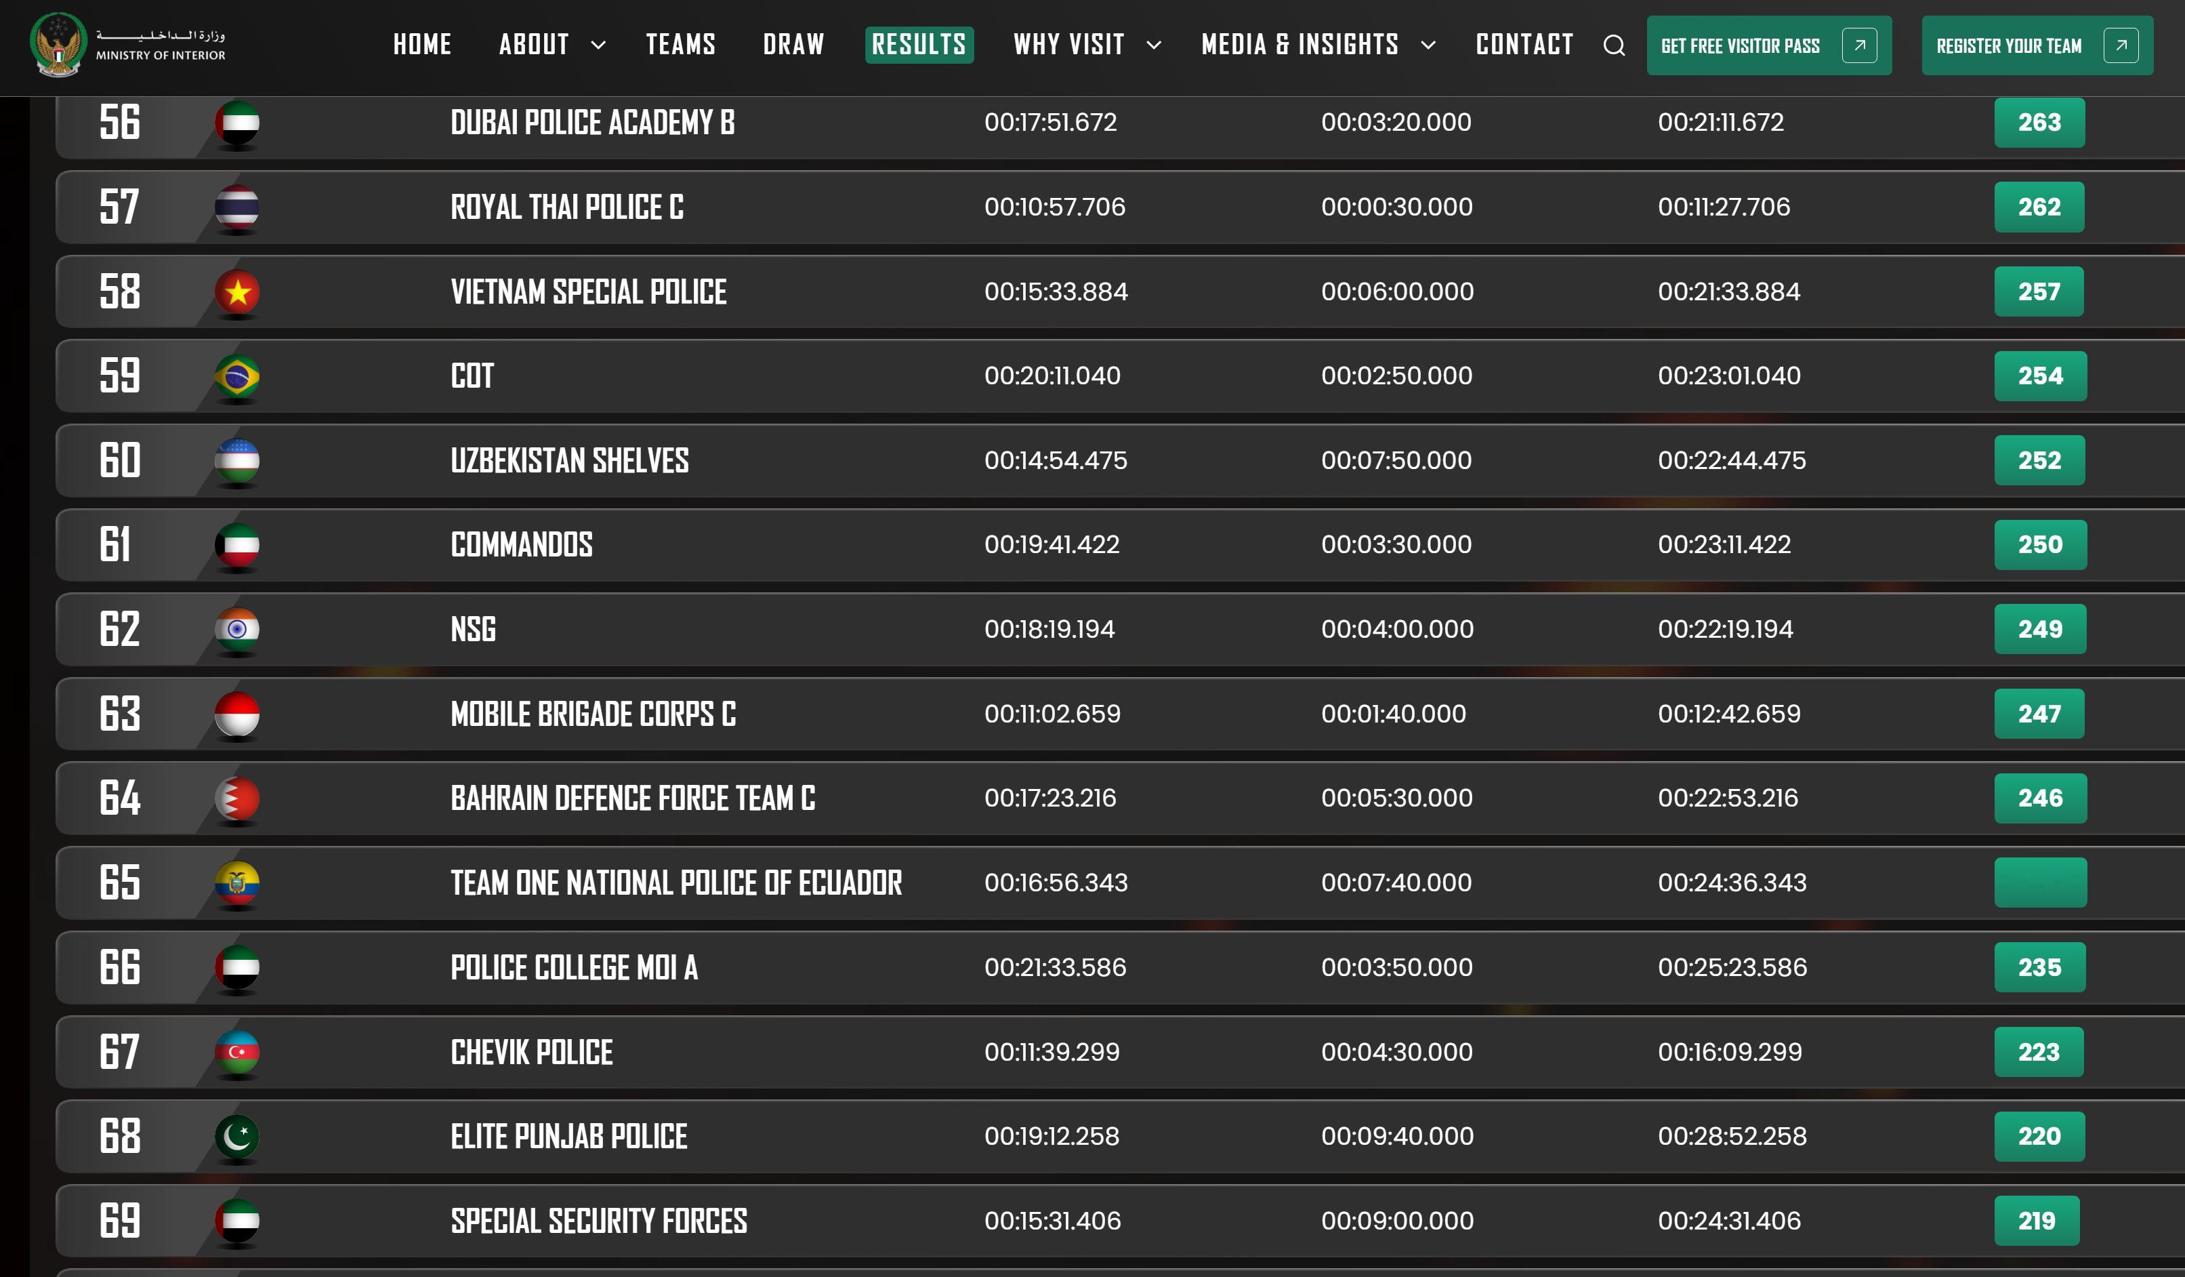2185x1277 pixels.
Task: Expand Media & Insights dropdown chevron
Action: pos(1428,45)
